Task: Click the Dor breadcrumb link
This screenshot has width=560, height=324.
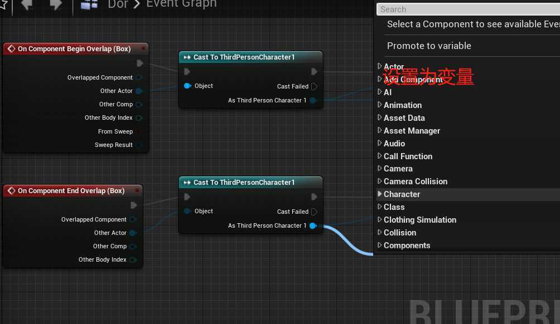Action: click(118, 4)
